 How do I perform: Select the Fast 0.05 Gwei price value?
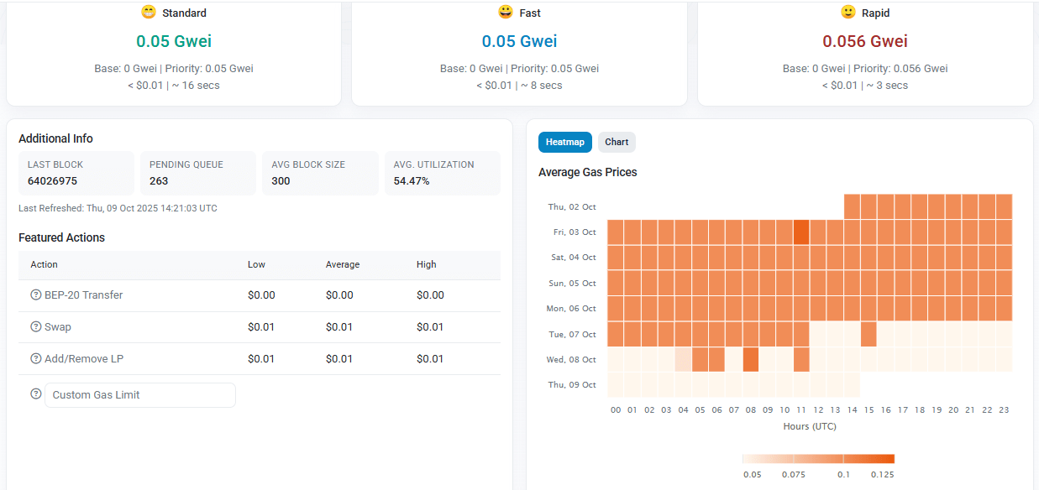coord(519,41)
